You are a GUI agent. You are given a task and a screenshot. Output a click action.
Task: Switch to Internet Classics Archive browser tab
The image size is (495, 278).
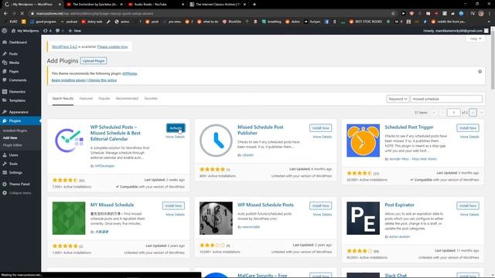pyautogui.click(x=217, y=5)
